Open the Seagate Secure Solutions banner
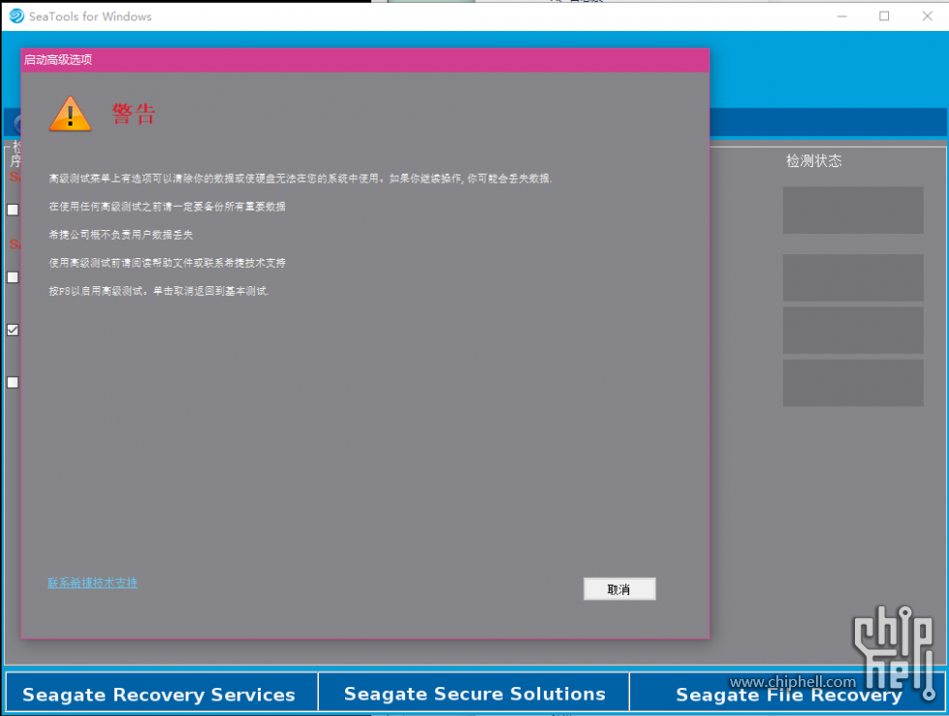Image resolution: width=949 pixels, height=716 pixels. pyautogui.click(x=474, y=692)
